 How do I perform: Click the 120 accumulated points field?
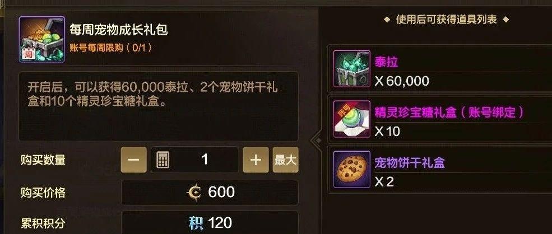coord(210,223)
